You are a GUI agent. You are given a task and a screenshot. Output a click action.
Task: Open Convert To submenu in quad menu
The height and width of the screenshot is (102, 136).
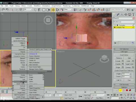click(36, 97)
